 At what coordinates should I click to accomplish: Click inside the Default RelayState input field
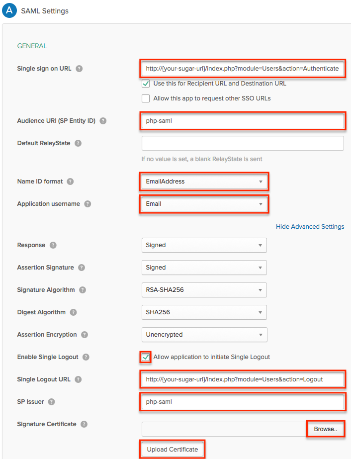(243, 143)
